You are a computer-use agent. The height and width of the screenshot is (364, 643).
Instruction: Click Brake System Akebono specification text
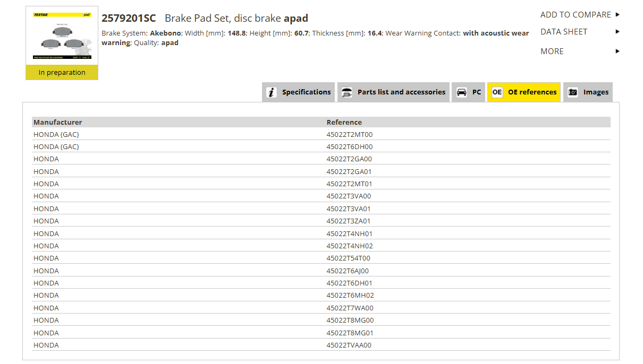click(141, 33)
